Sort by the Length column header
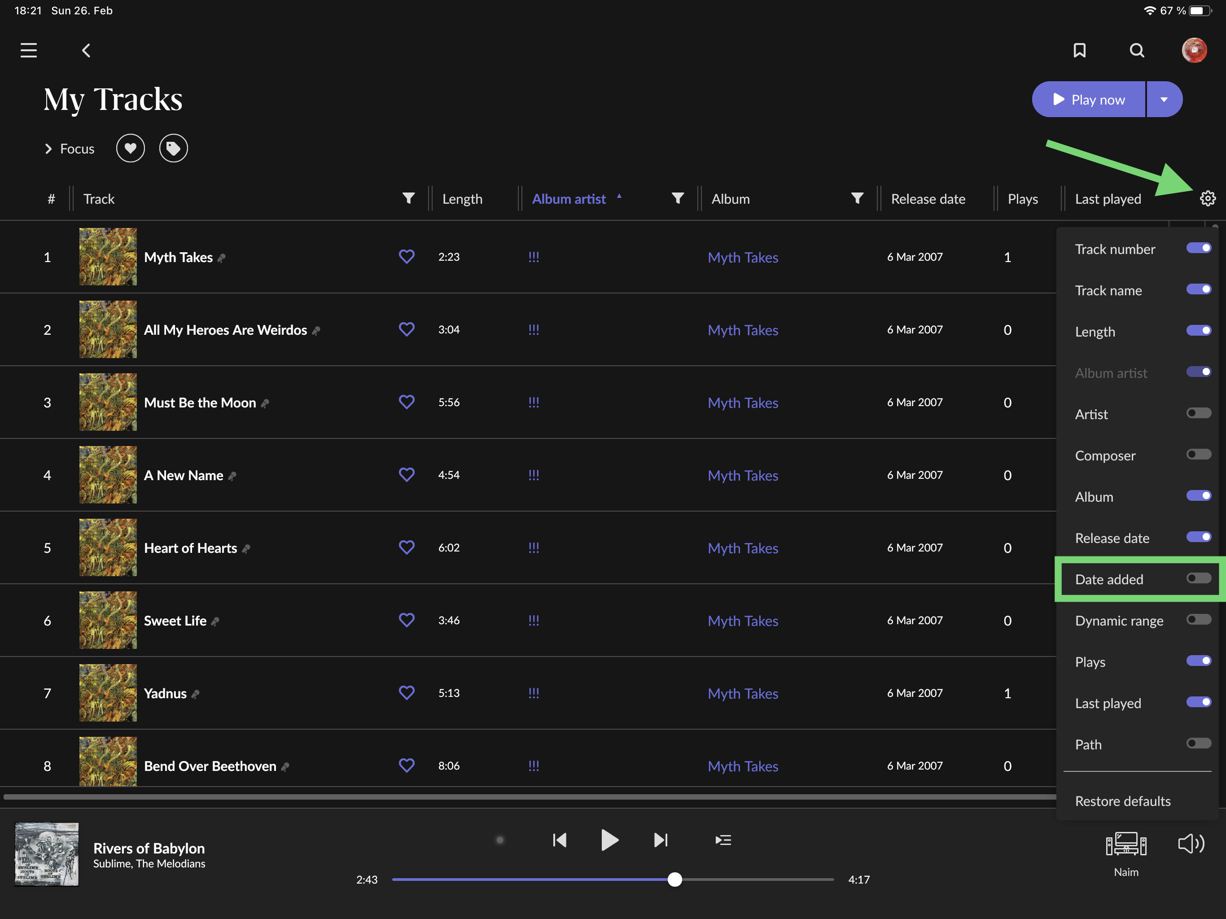1226x919 pixels. [462, 198]
